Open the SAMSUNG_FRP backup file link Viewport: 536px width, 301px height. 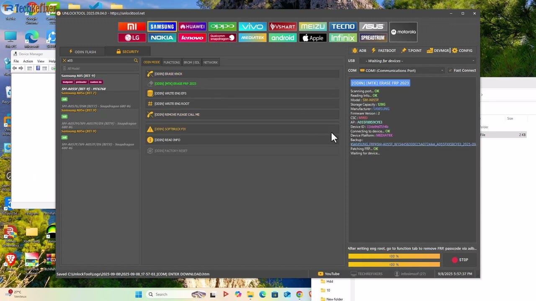click(413, 144)
